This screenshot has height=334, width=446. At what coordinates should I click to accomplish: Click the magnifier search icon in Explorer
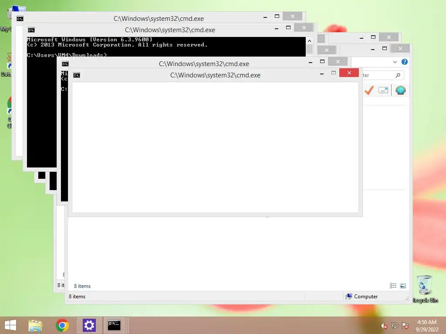pos(398,75)
